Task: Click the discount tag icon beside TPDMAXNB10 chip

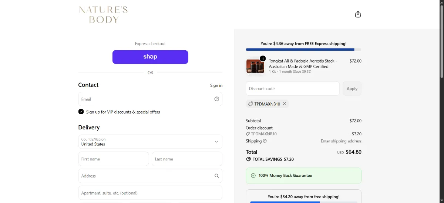Action: point(250,104)
